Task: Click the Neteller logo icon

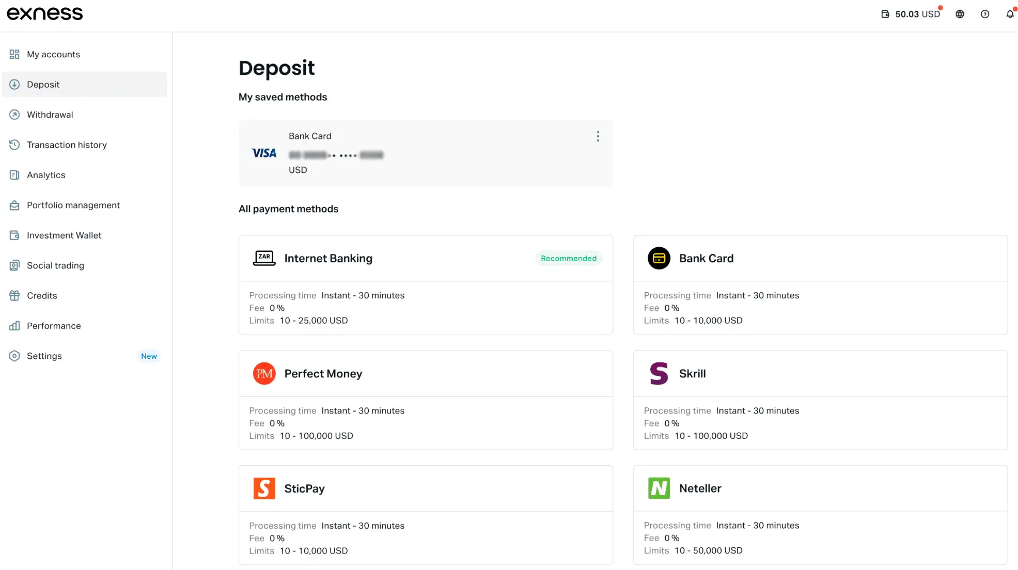Action: (x=659, y=488)
